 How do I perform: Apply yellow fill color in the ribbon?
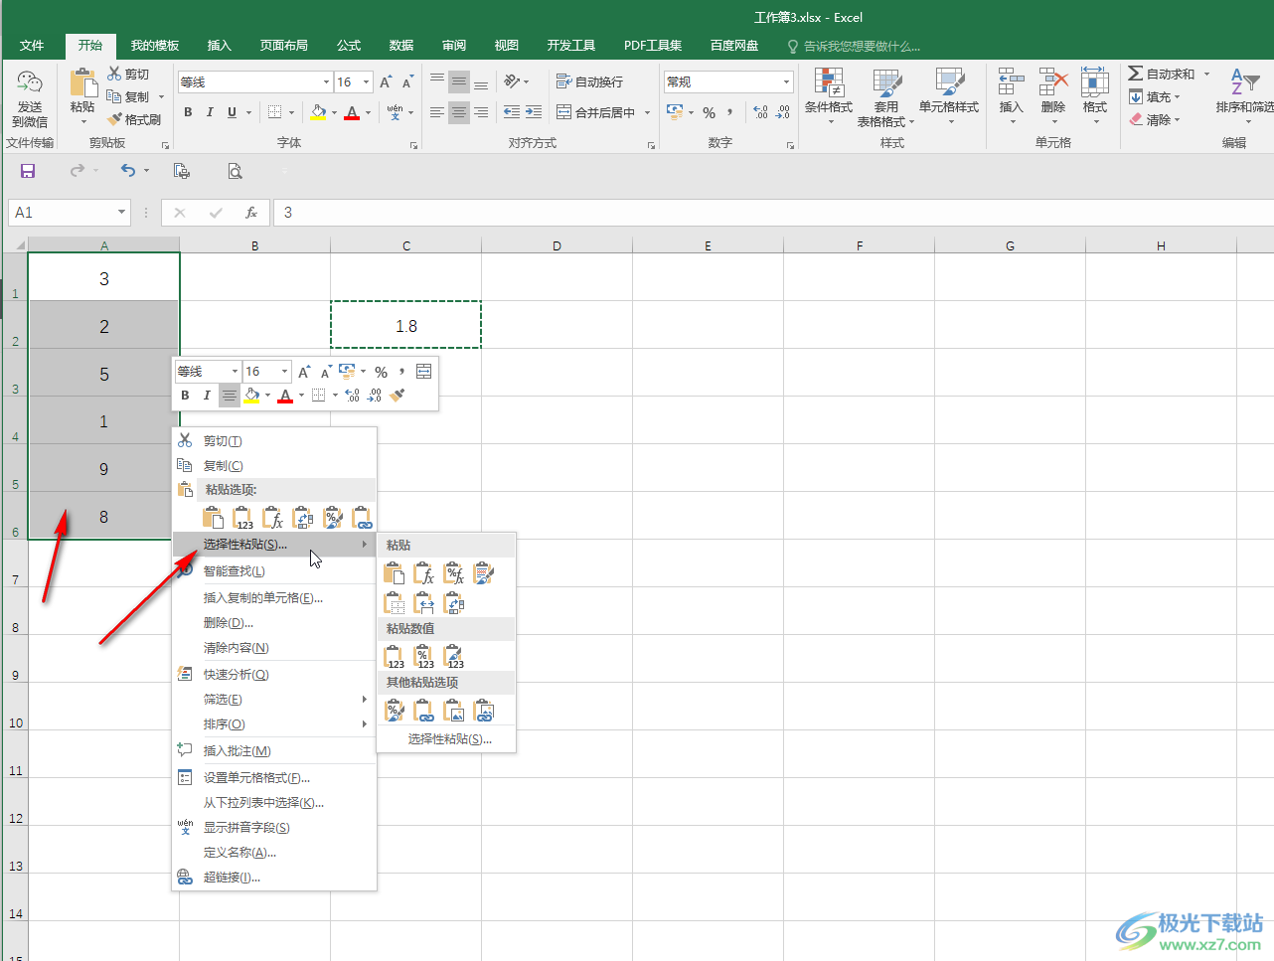(317, 112)
